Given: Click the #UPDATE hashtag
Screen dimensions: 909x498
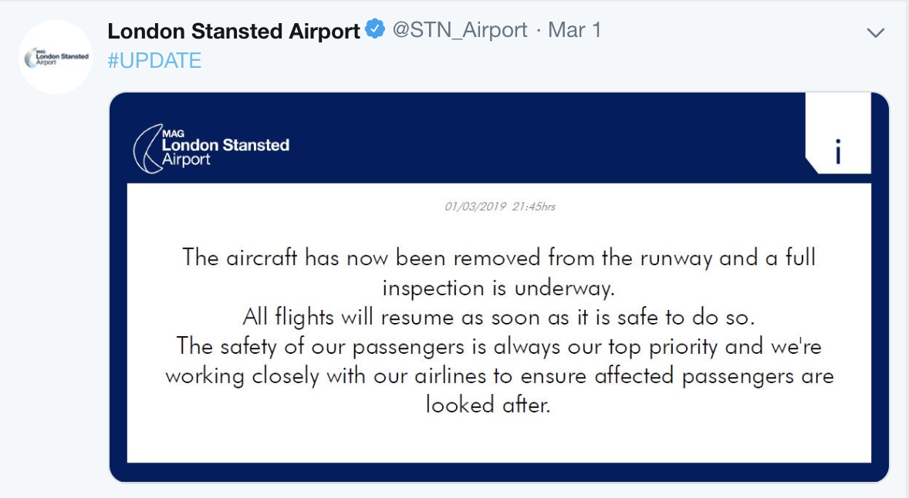Looking at the screenshot, I should coord(154,61).
